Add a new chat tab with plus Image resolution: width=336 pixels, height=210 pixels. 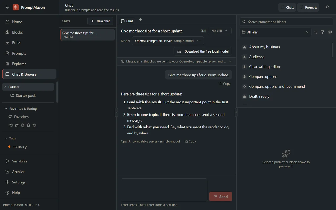point(140,19)
